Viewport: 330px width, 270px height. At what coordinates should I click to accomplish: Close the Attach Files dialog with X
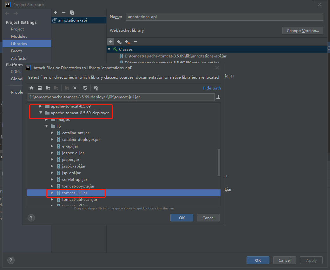pos(217,68)
